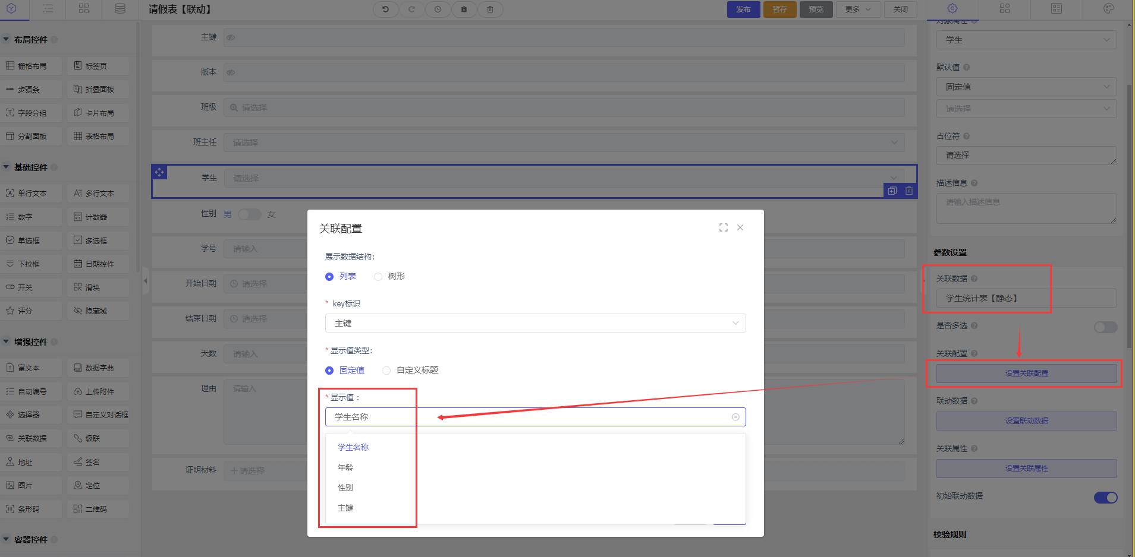
Task: Open the 请选择 dropdown under 固定值
Action: pyautogui.click(x=1026, y=109)
